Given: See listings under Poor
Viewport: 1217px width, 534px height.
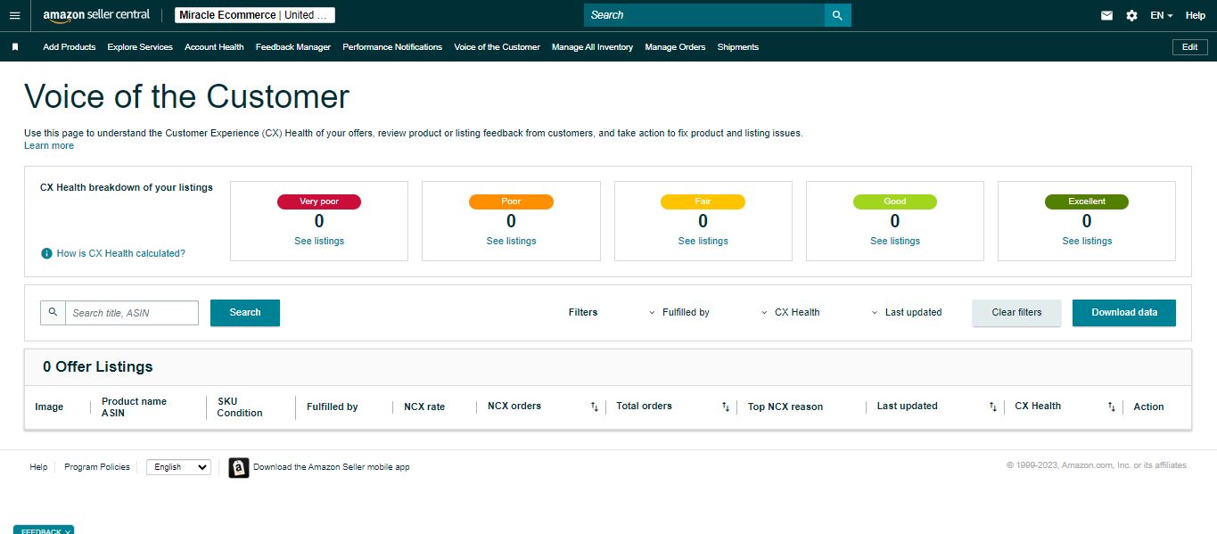Looking at the screenshot, I should (x=511, y=241).
